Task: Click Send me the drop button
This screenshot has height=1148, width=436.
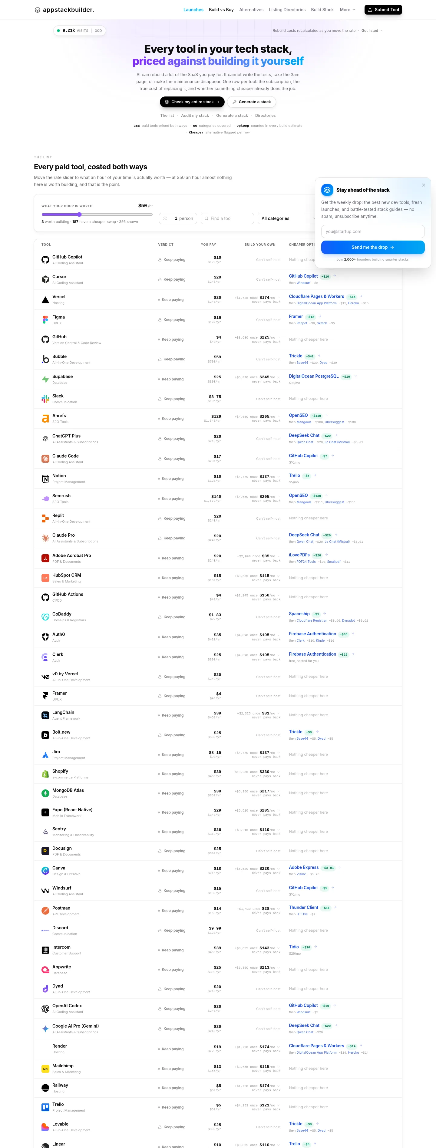Action: 373,247
